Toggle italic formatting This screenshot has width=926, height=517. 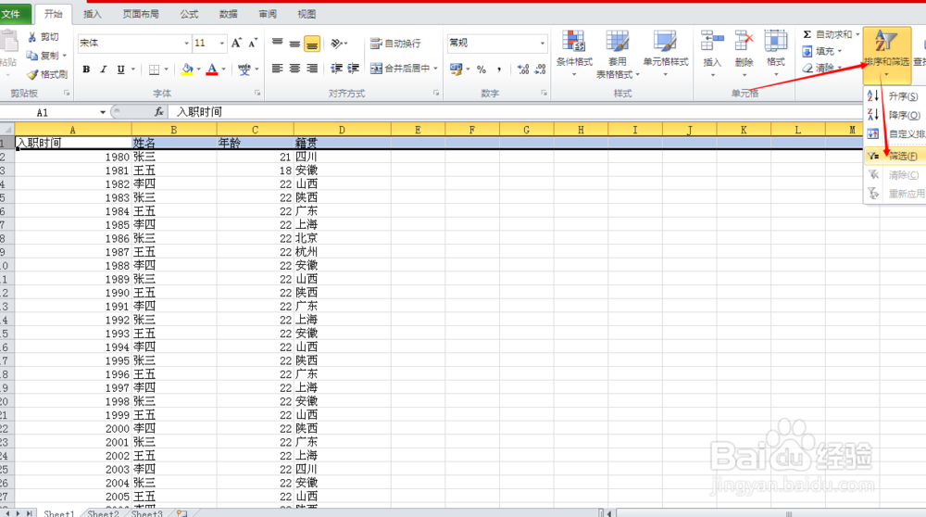click(104, 69)
